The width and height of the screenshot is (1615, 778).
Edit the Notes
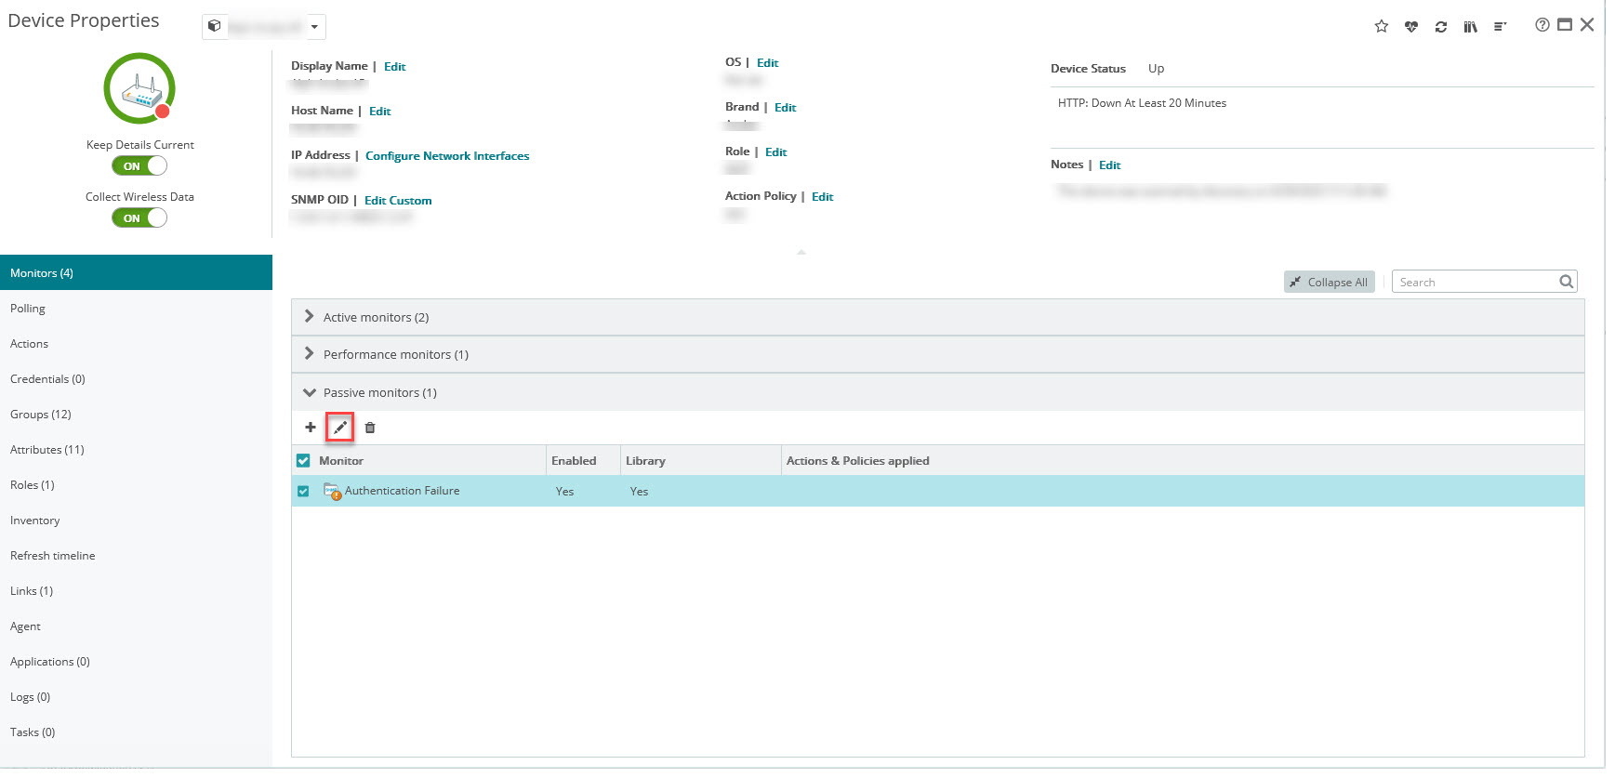[1109, 165]
